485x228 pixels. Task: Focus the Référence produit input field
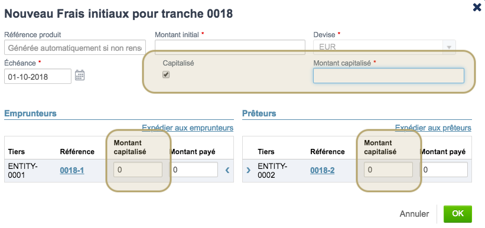coord(75,48)
